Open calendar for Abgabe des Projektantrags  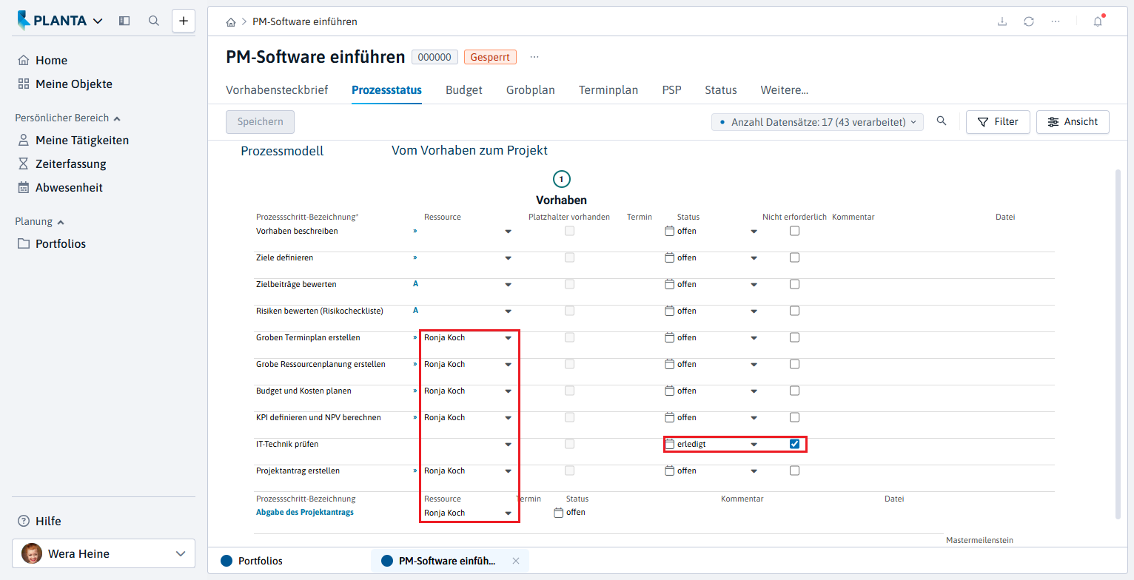click(x=559, y=512)
